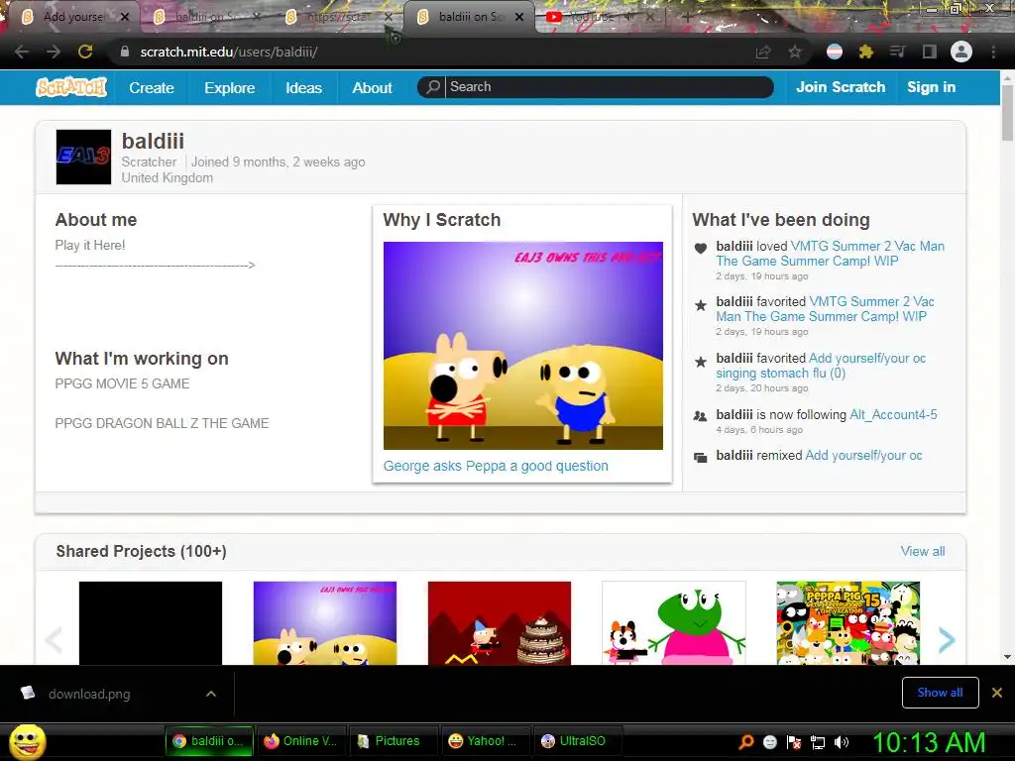
Task: Click Join Scratch
Action: click(x=841, y=87)
